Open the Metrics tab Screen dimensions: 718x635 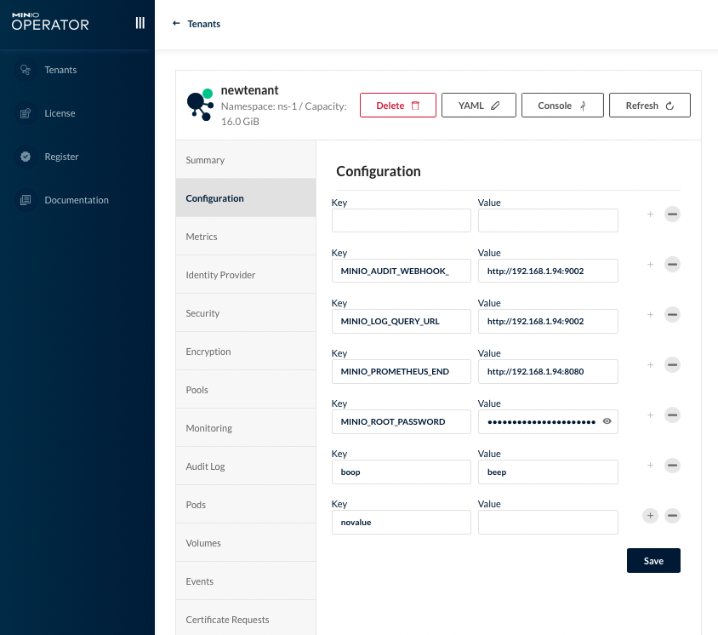(x=246, y=237)
